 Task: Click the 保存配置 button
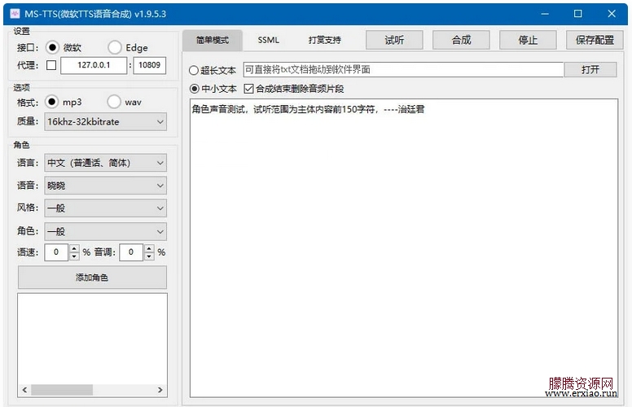pyautogui.click(x=595, y=40)
